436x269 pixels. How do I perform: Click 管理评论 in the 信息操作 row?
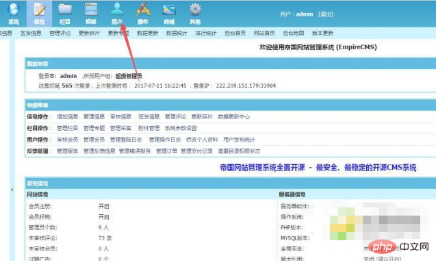(175, 117)
